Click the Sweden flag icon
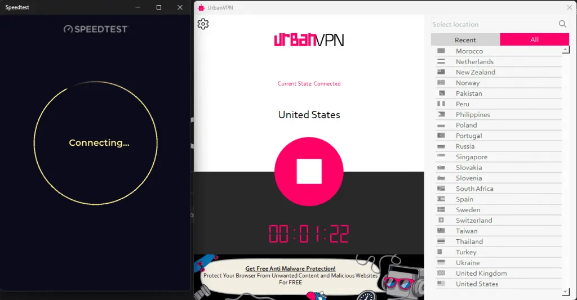Viewport: 577px width, 300px height. (441, 209)
